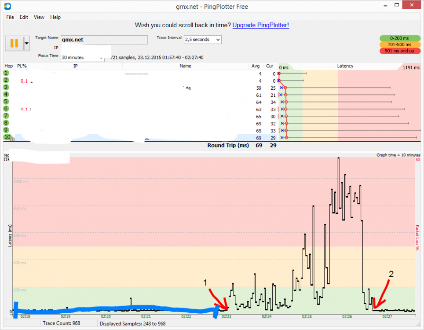This screenshot has width=424, height=330.
Task: Open the arrow dropdown beside the pause button
Action: tap(26, 43)
